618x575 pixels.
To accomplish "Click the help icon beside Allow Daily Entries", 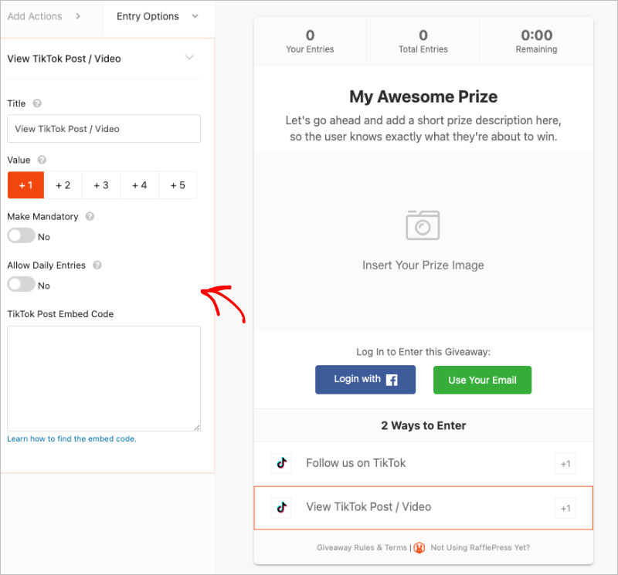I will click(x=97, y=266).
